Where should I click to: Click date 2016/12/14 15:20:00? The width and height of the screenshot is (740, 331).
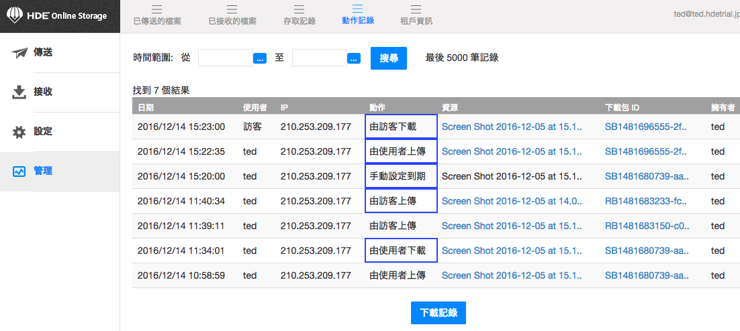tap(181, 176)
